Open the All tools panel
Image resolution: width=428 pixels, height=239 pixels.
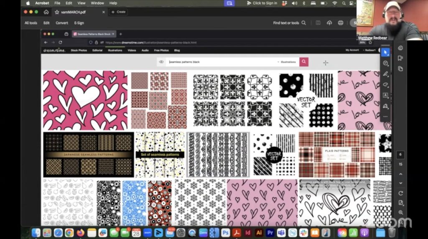click(x=31, y=23)
